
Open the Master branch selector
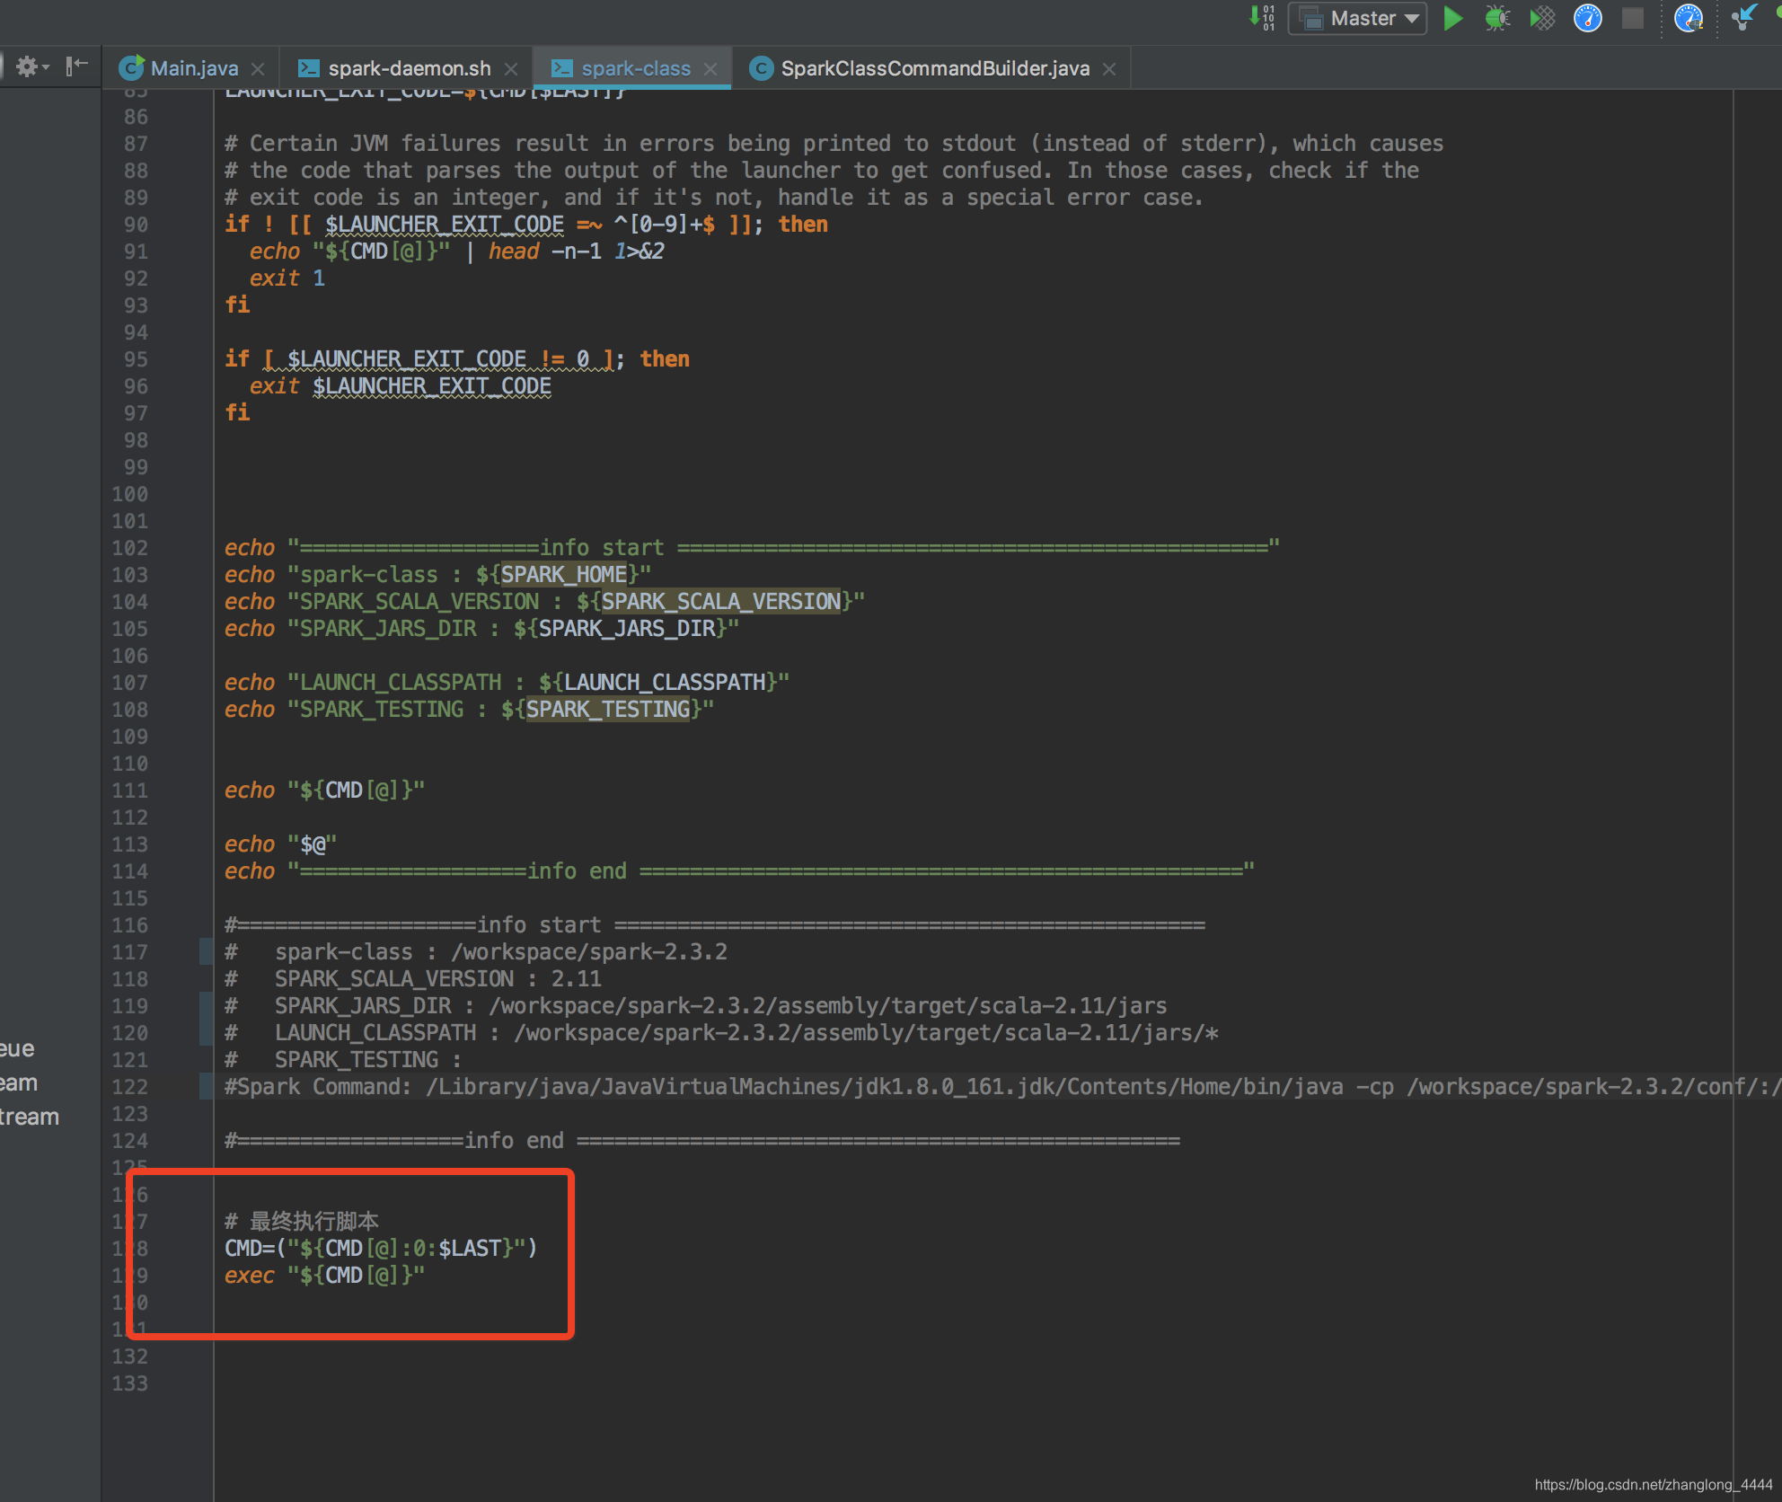(1356, 18)
